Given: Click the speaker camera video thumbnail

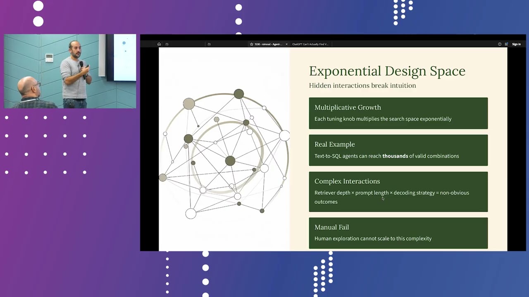Looking at the screenshot, I should [x=70, y=71].
